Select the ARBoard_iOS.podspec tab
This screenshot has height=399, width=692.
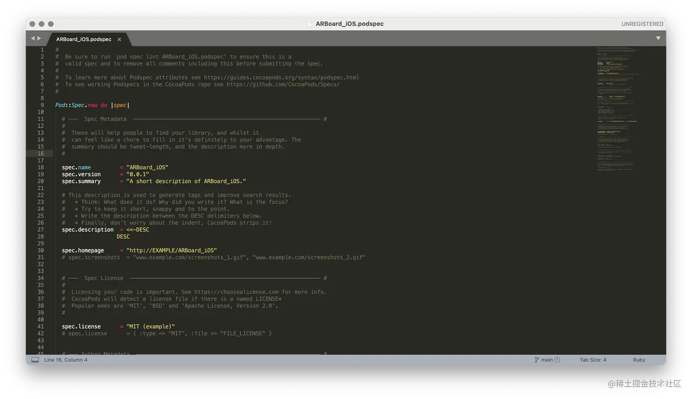84,39
